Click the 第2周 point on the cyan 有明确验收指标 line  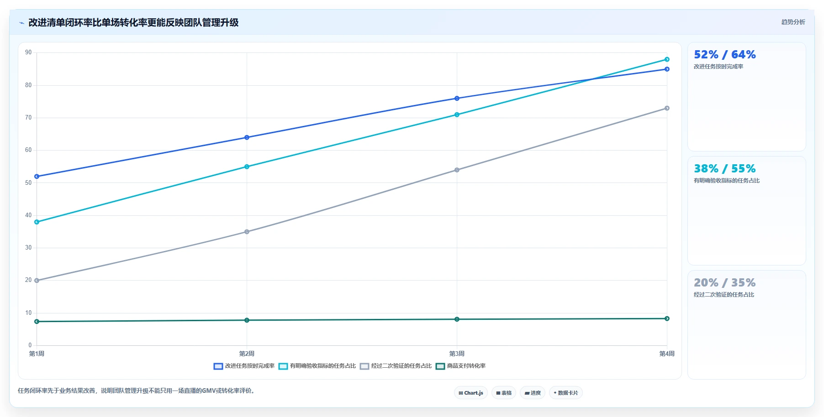(x=247, y=167)
